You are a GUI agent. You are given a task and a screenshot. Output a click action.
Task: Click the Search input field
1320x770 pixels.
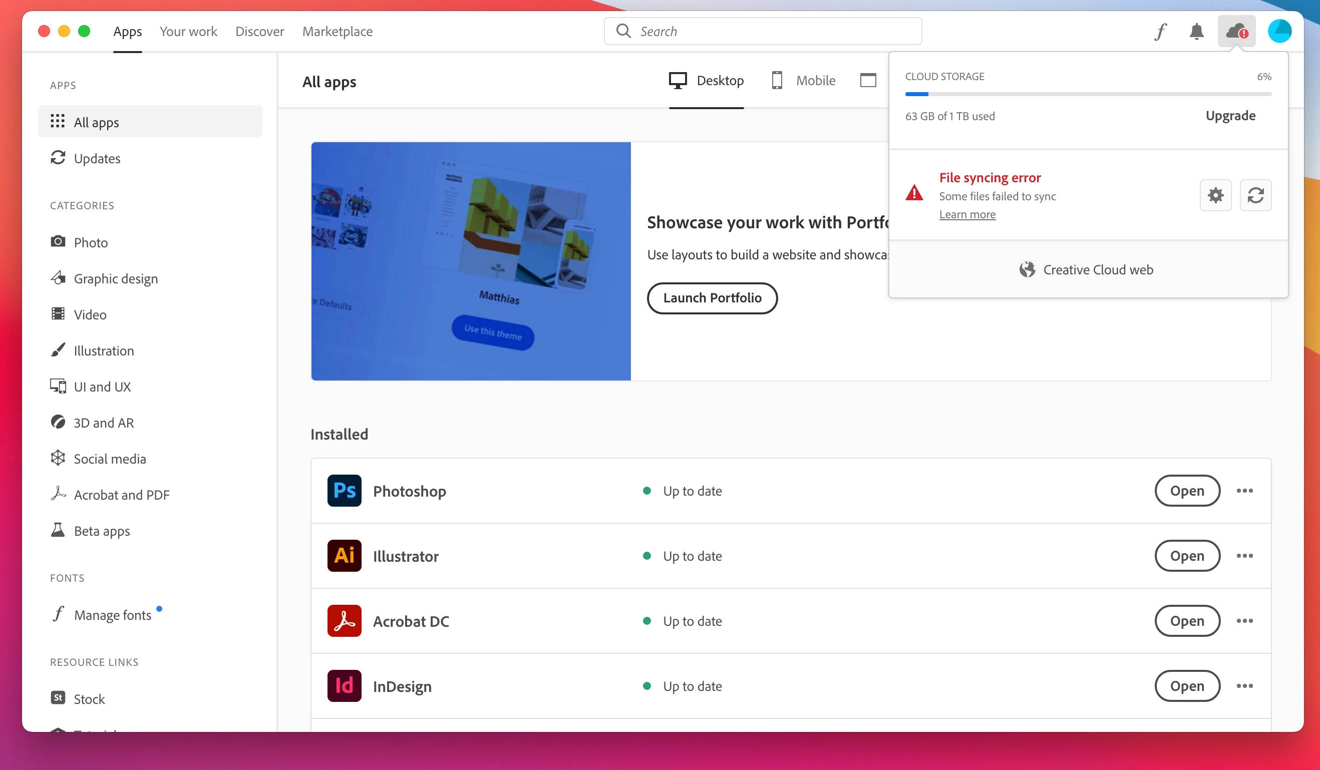coord(763,32)
